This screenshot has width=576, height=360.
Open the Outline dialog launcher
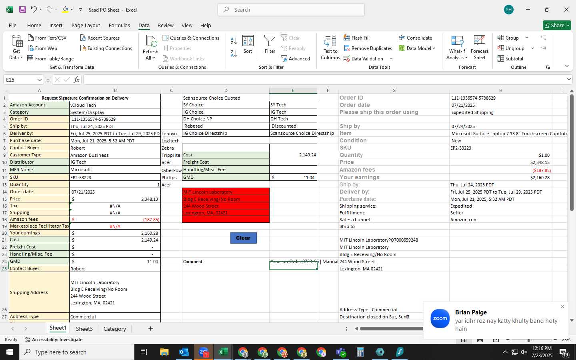tap(548, 67)
